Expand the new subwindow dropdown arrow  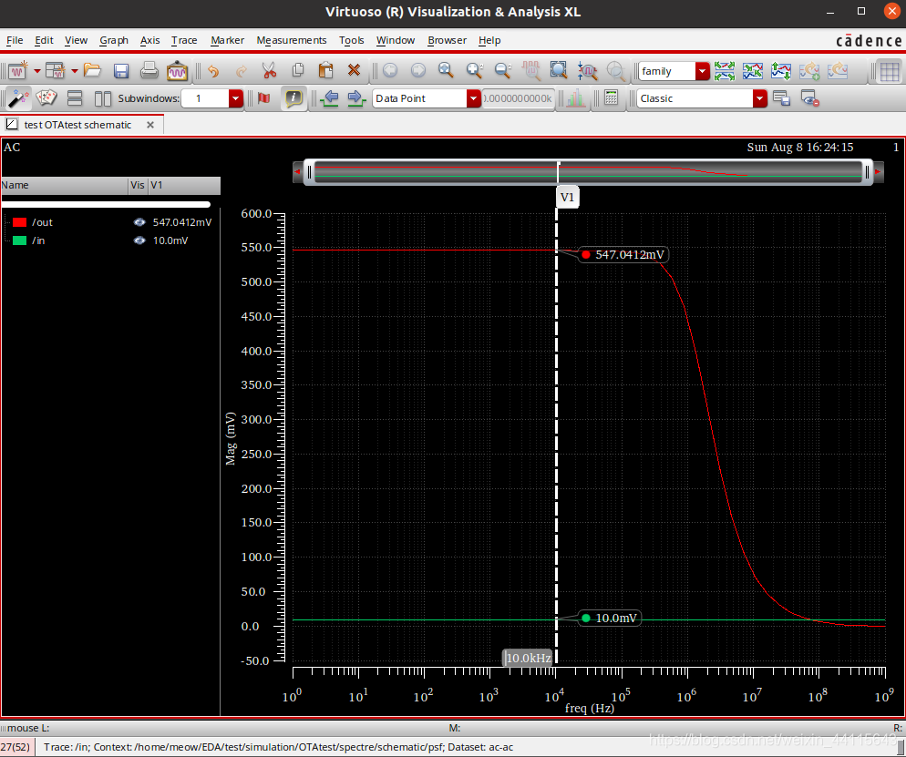coord(75,71)
